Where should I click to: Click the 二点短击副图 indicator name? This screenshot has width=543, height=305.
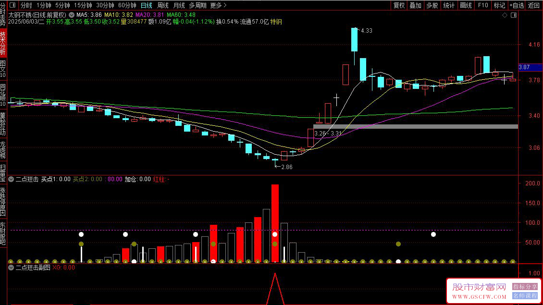coord(33,268)
